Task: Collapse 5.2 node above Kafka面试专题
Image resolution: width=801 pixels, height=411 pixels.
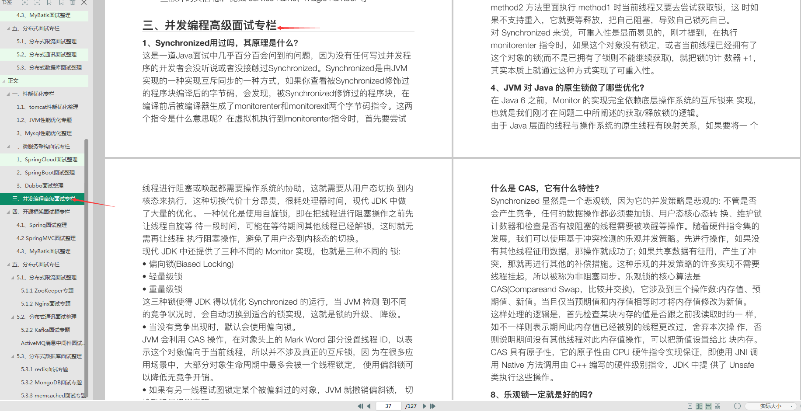Action: [13, 317]
